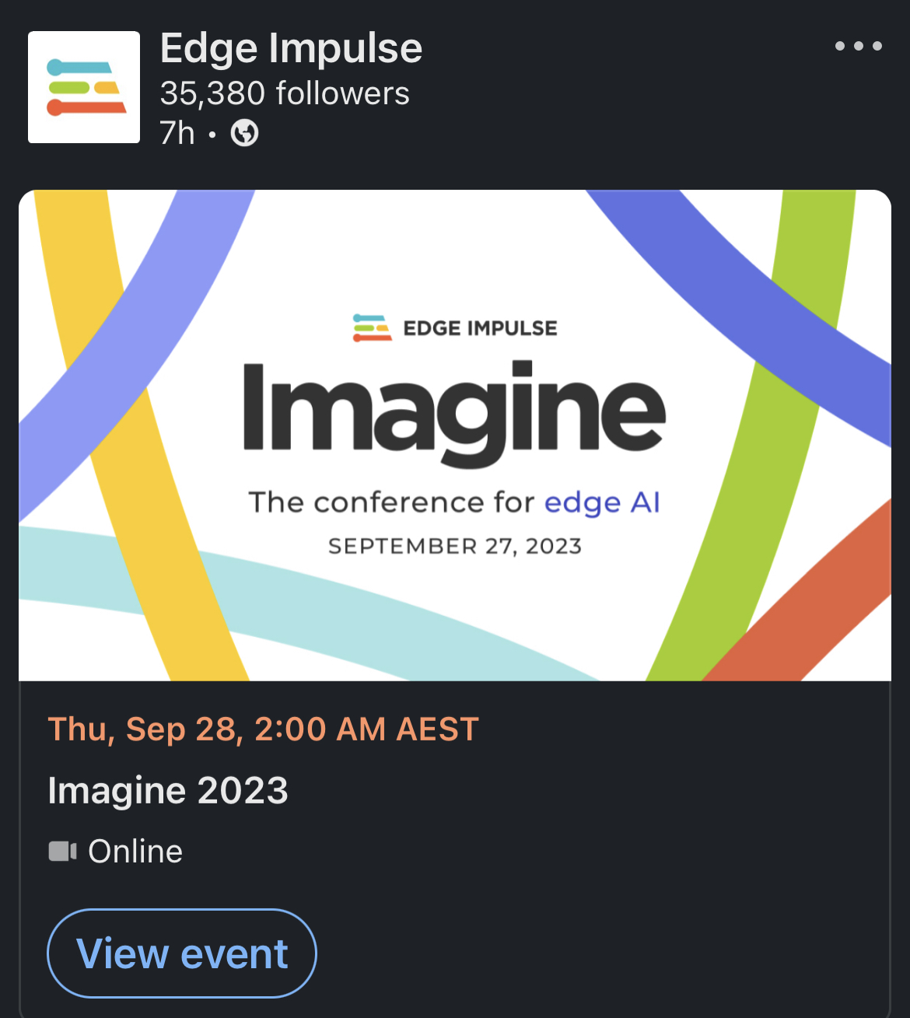Click the small Edge Impulse logo in banner

[372, 328]
